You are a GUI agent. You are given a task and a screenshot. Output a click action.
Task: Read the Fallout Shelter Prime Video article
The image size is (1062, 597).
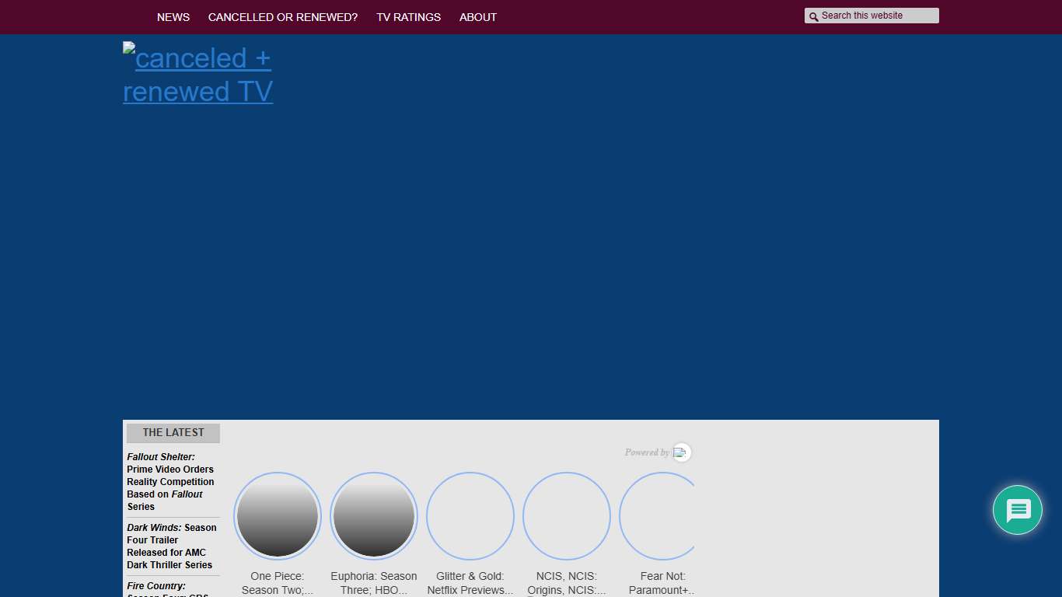pyautogui.click(x=170, y=481)
